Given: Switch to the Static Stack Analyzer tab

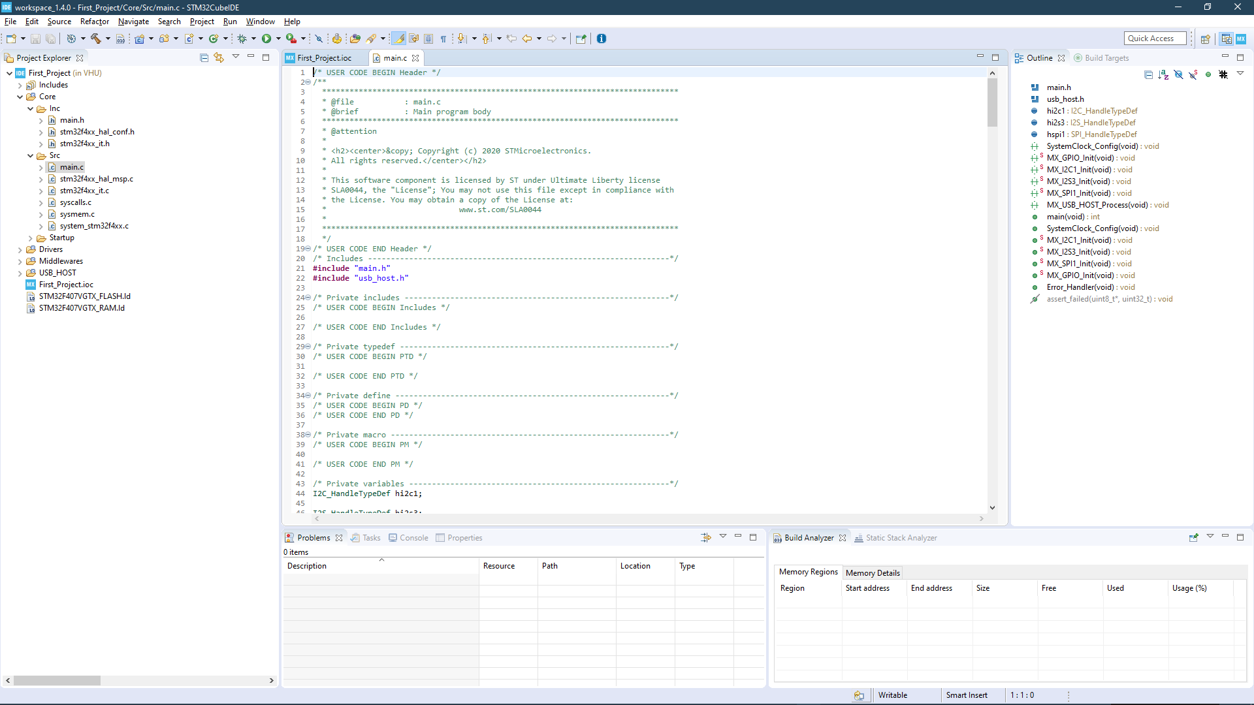Looking at the screenshot, I should [901, 537].
